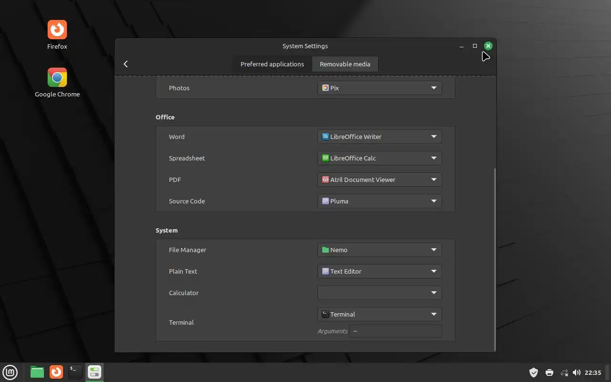Click the Calculator row label

click(x=184, y=293)
